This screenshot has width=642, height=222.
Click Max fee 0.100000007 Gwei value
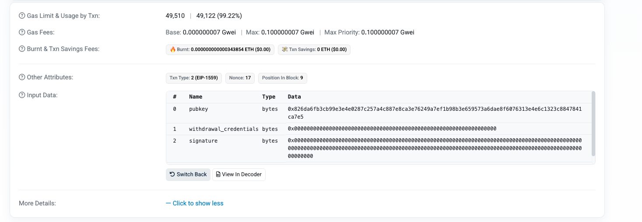[288, 32]
